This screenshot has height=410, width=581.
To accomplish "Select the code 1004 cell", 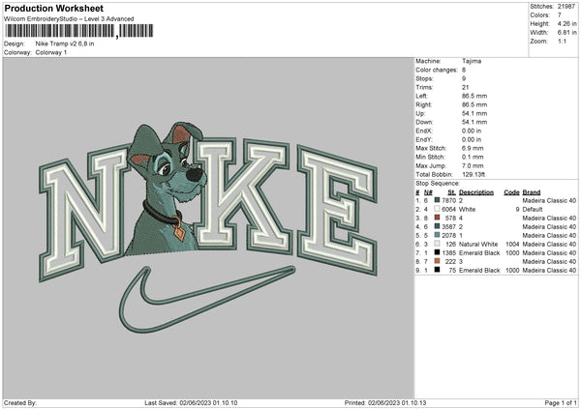I will (x=512, y=245).
